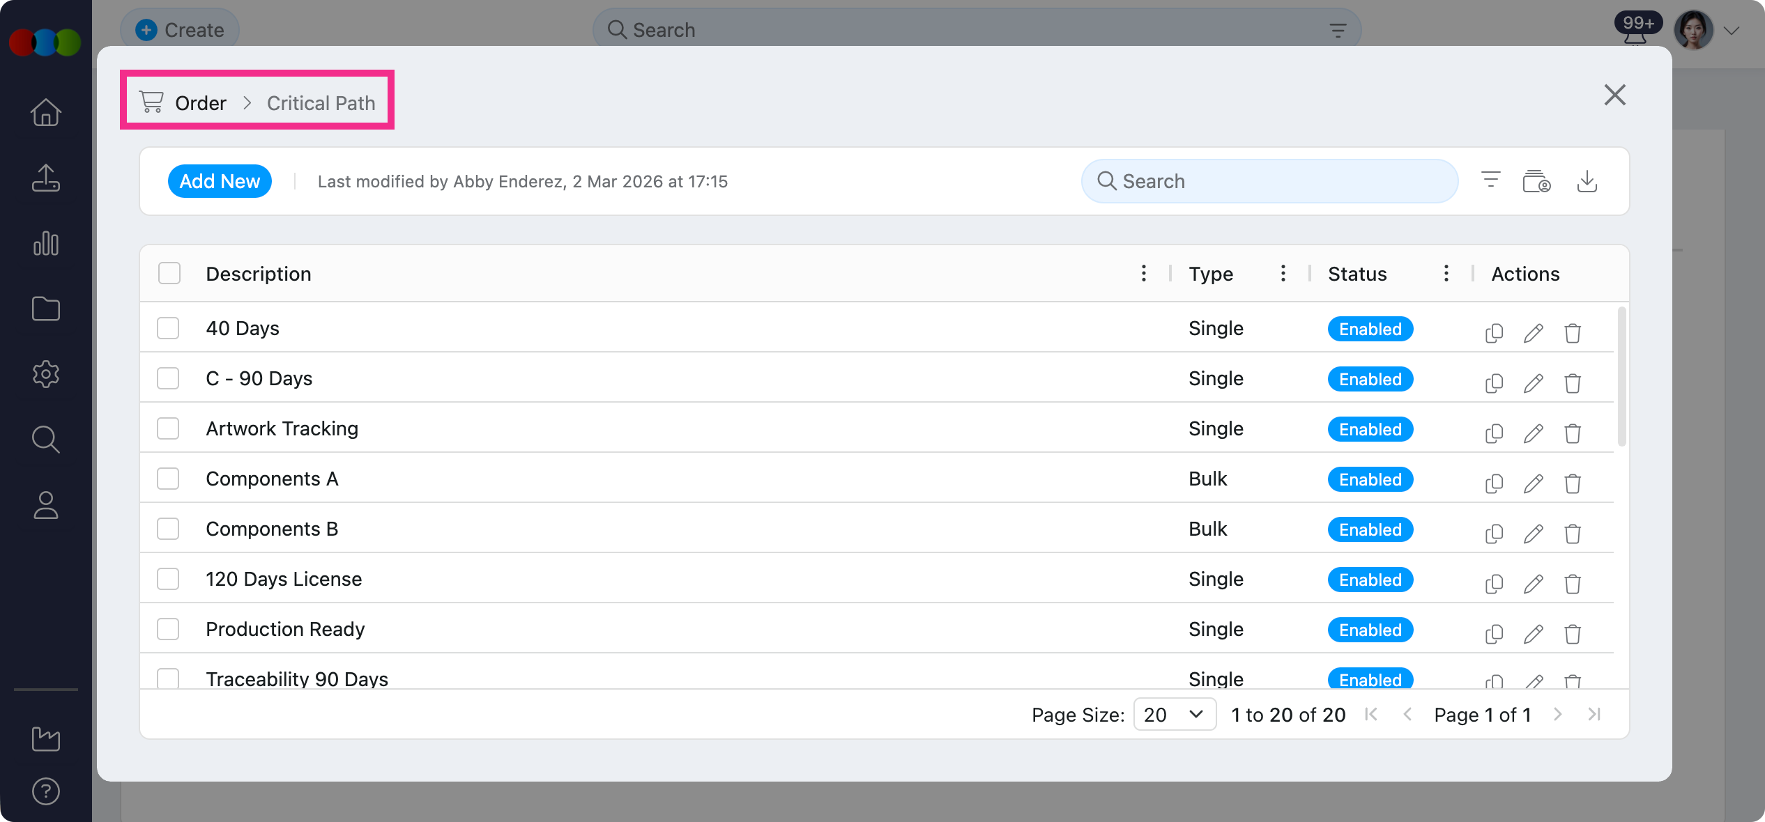This screenshot has height=822, width=1765.
Task: Check the box for C - 90 Days
Action: 168,378
